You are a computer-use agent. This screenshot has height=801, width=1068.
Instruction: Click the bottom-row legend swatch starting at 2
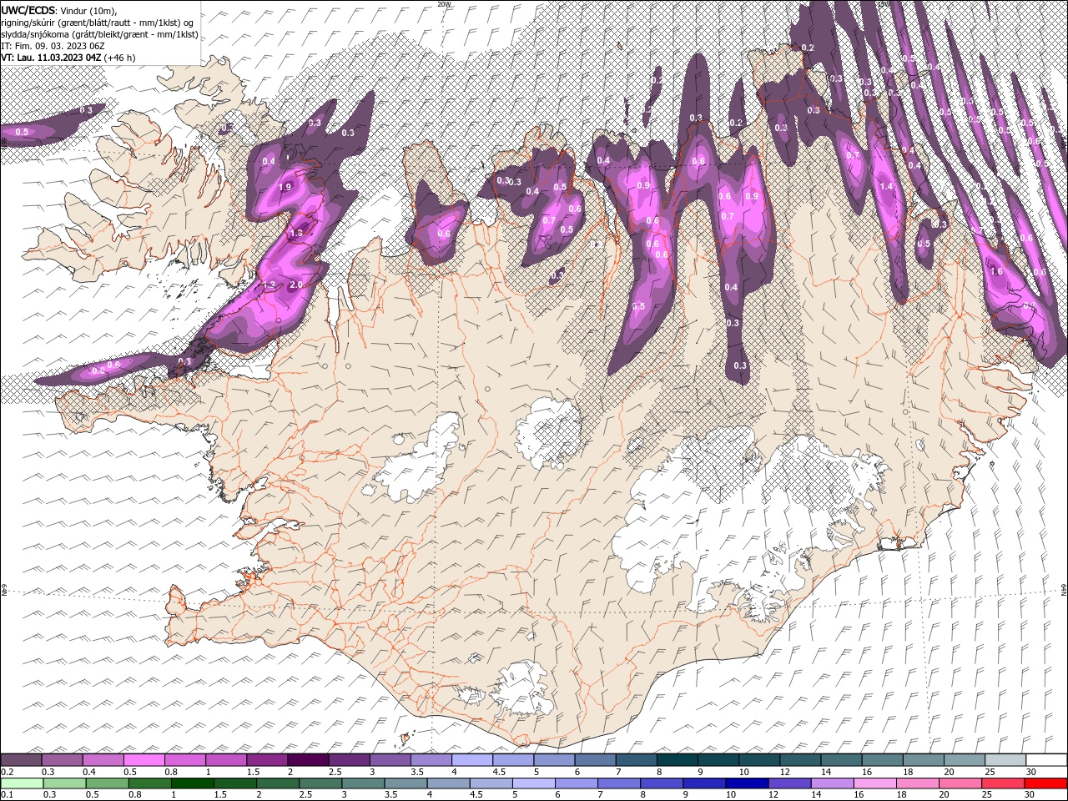click(x=278, y=783)
